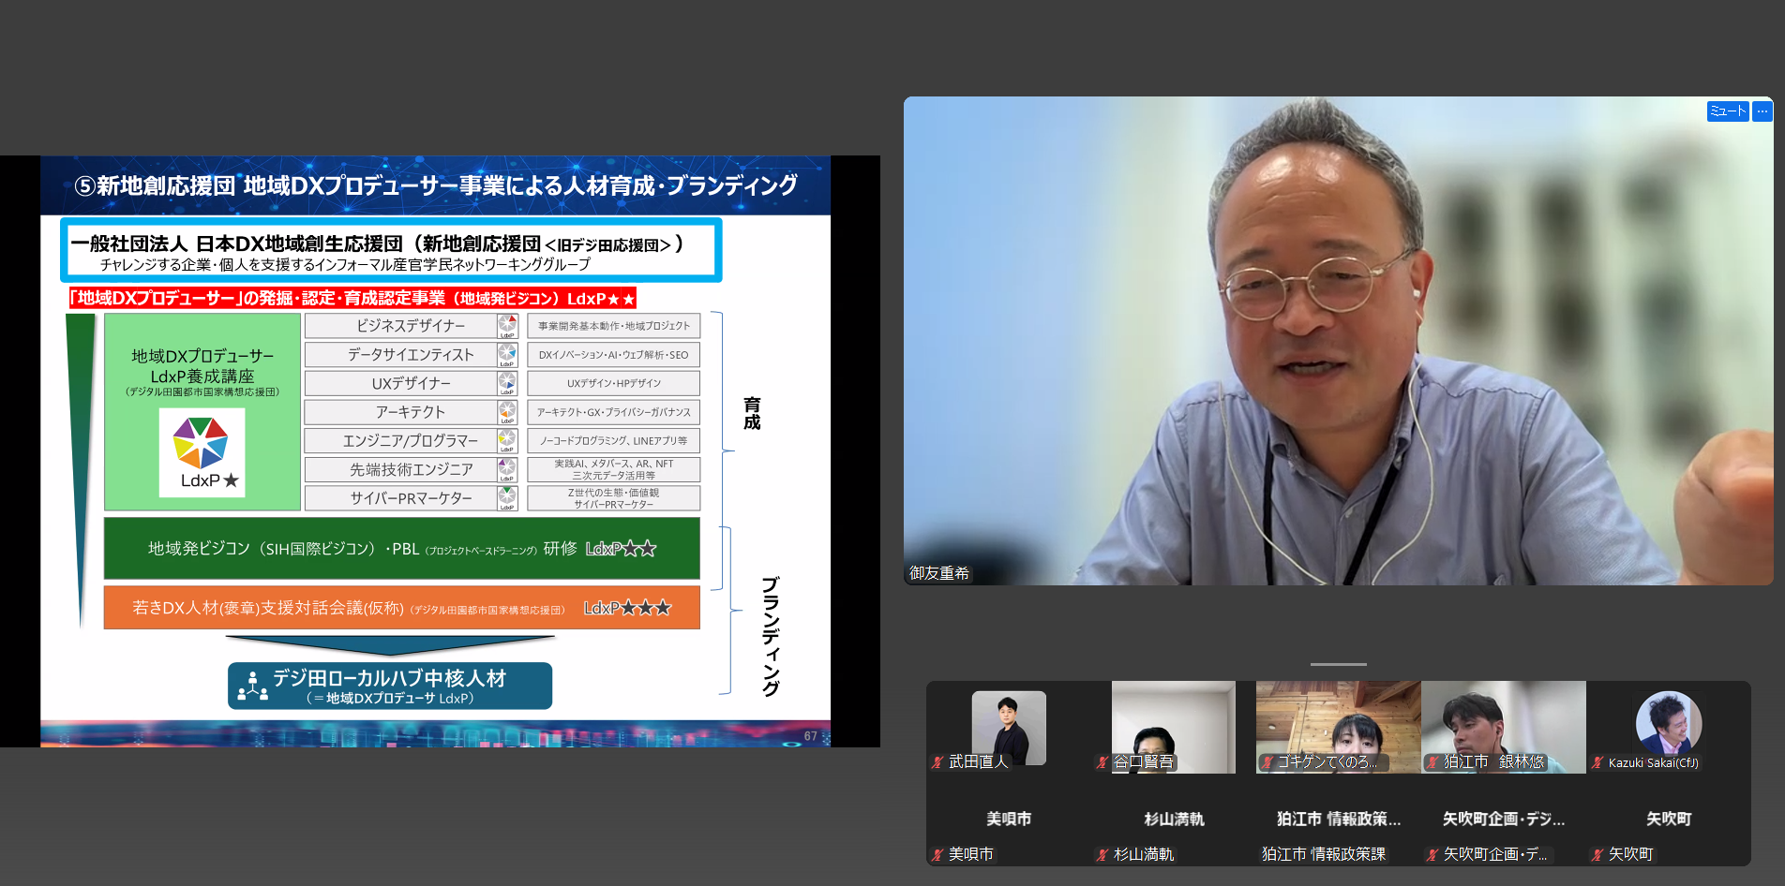
Task: Click the UXデザイン・HPデザイン box
Action: [x=614, y=383]
